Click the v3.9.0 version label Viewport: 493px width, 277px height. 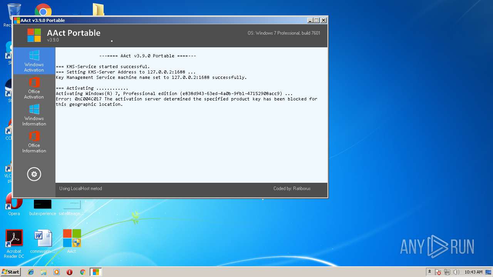[53, 40]
